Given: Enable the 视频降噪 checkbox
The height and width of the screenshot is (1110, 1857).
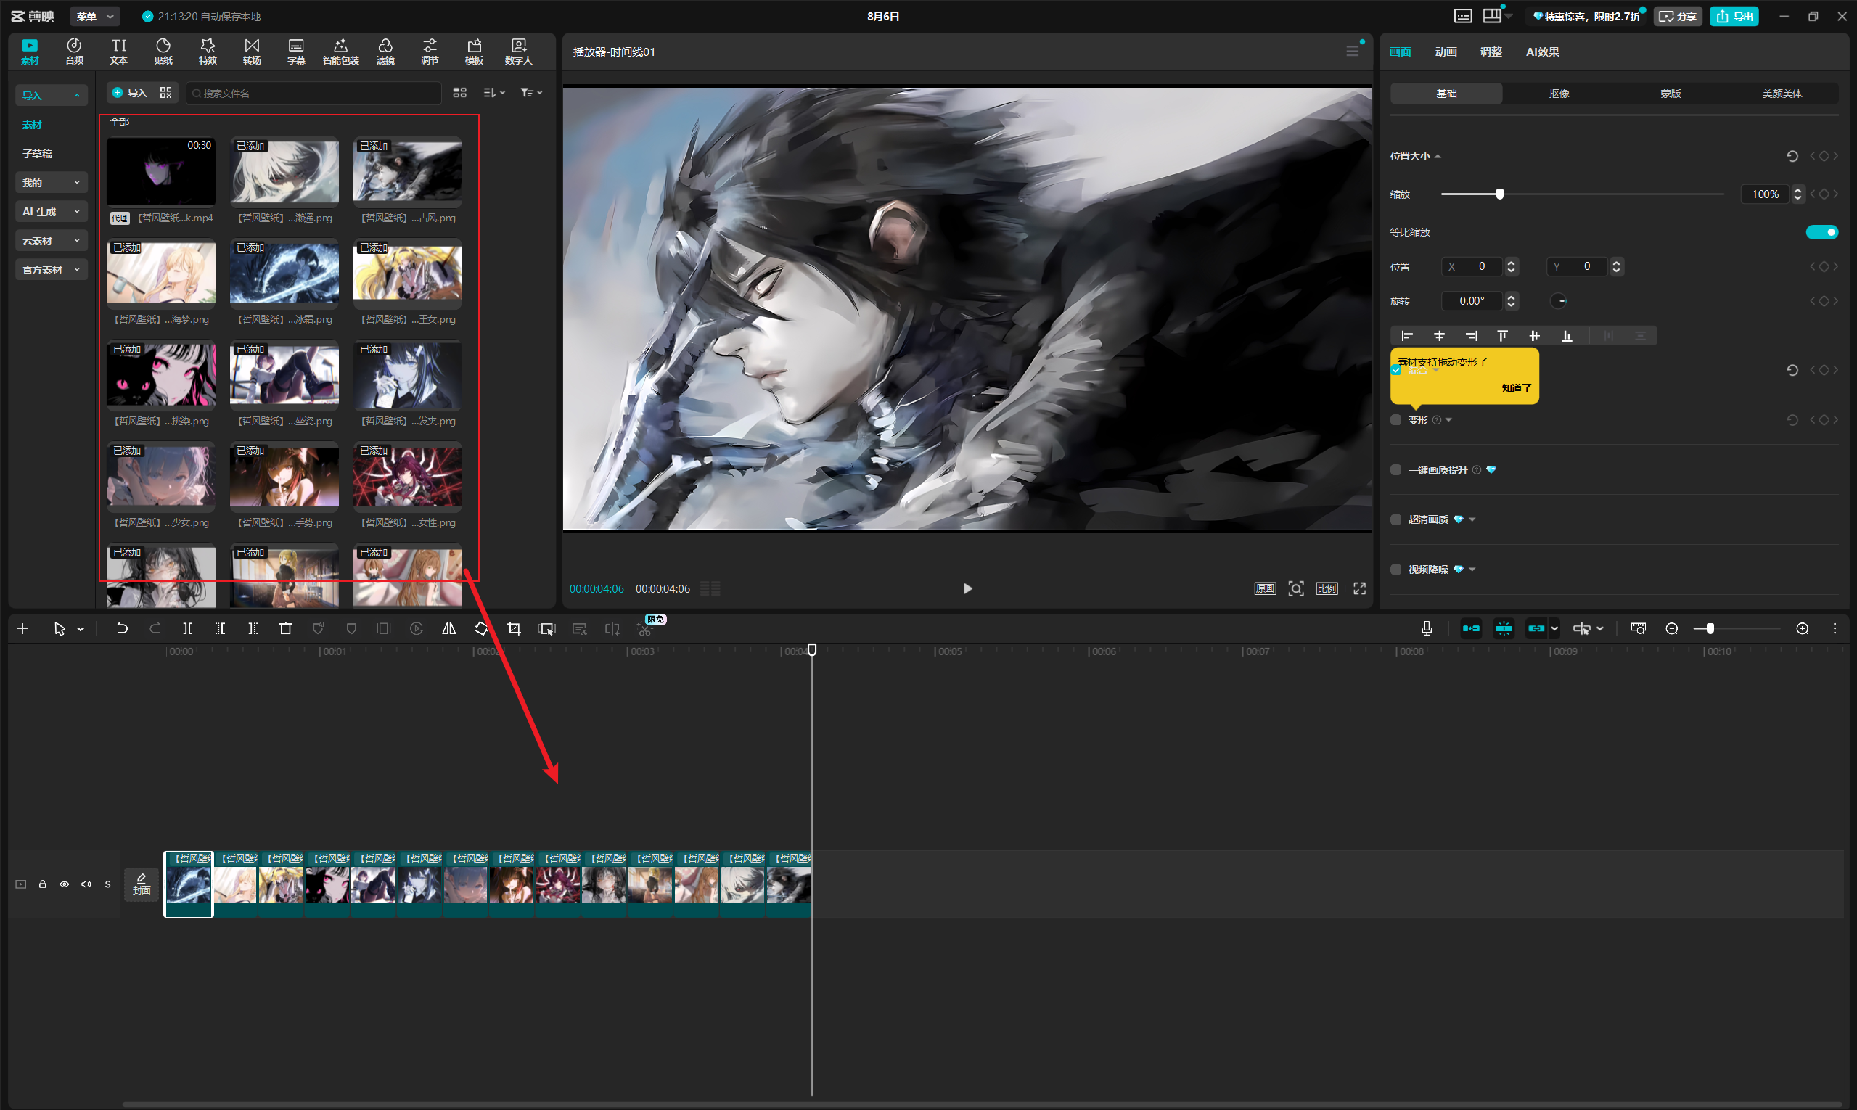Looking at the screenshot, I should click(1396, 570).
